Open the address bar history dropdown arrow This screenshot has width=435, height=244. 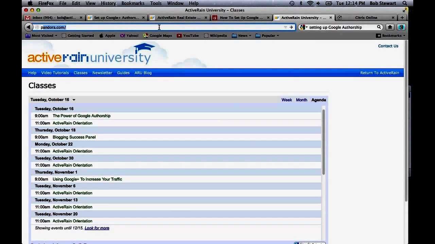tap(285, 27)
